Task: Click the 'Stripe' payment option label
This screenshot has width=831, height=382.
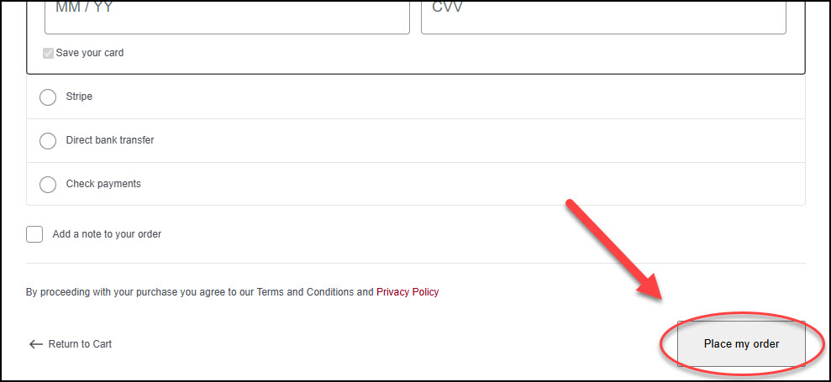Action: click(79, 97)
